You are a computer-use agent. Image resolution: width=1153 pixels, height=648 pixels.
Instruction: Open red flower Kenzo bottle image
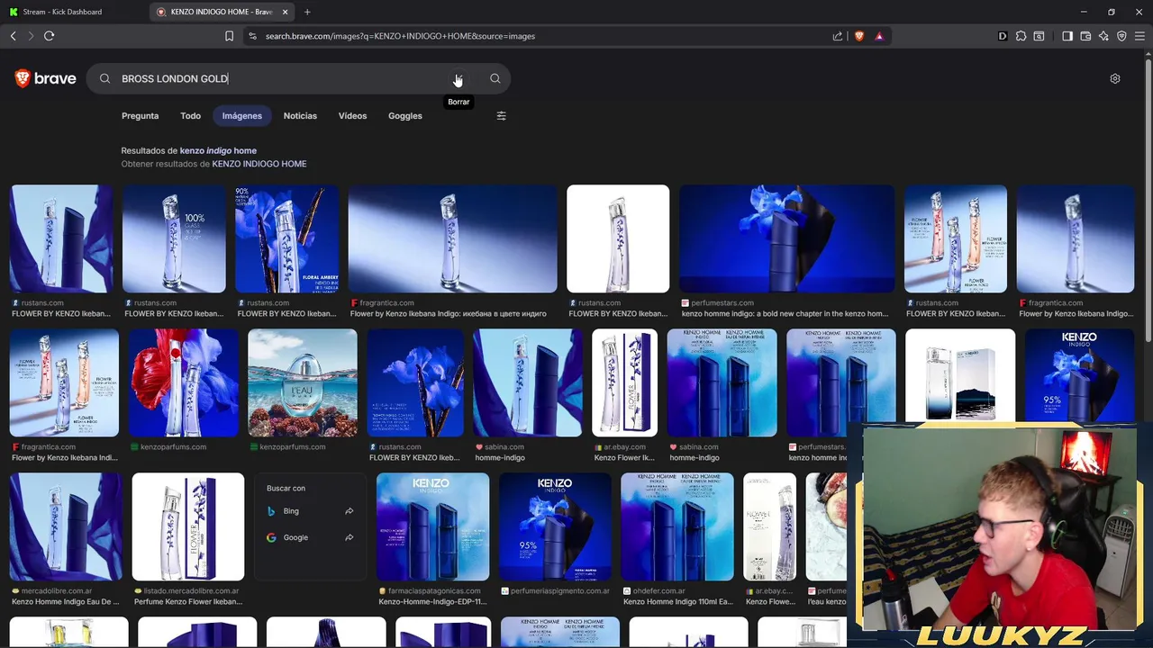click(x=184, y=382)
